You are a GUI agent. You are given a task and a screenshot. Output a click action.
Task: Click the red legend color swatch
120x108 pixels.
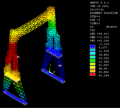tap(93, 74)
